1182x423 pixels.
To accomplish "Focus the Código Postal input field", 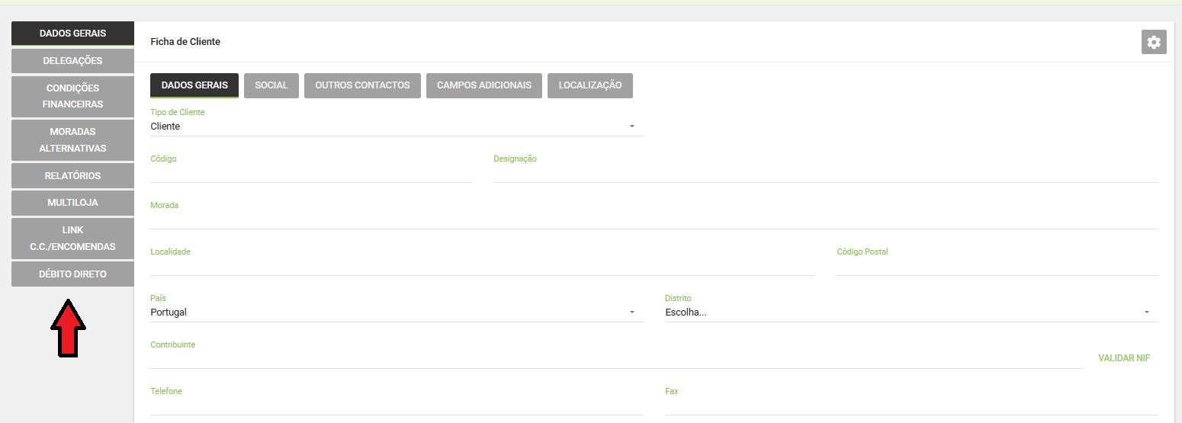I will [x=997, y=267].
